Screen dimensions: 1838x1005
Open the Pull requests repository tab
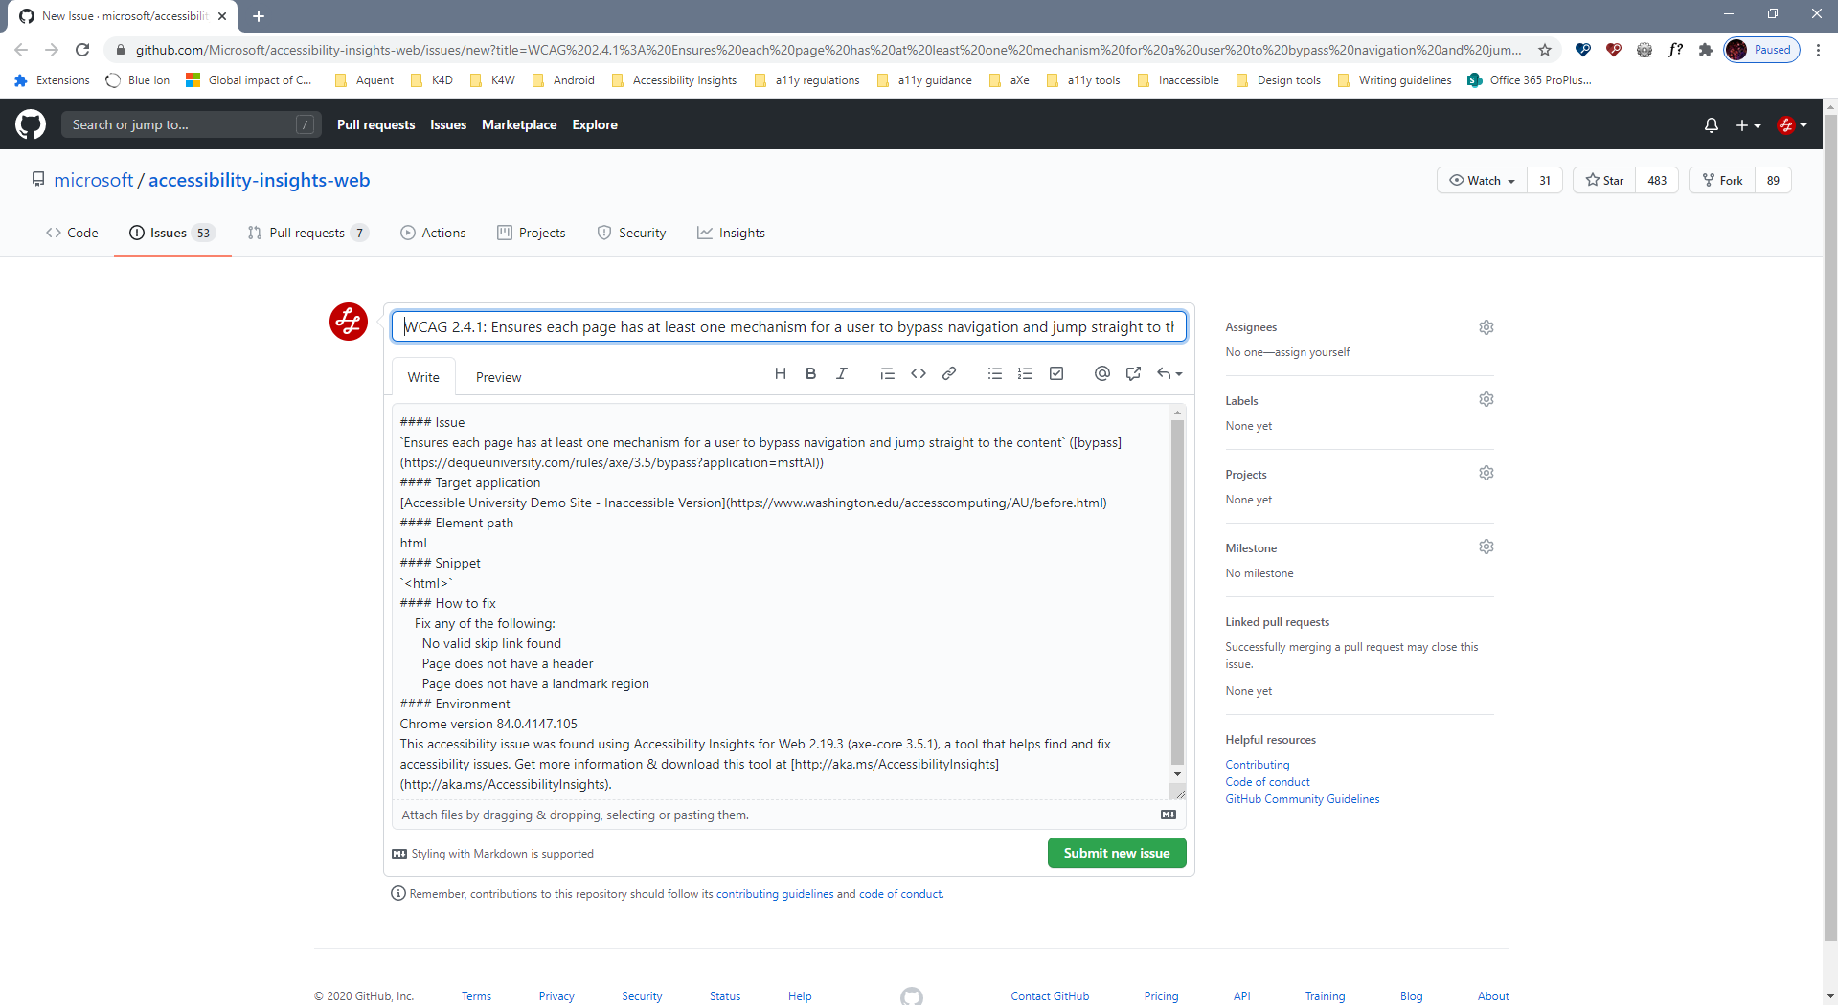click(x=307, y=233)
